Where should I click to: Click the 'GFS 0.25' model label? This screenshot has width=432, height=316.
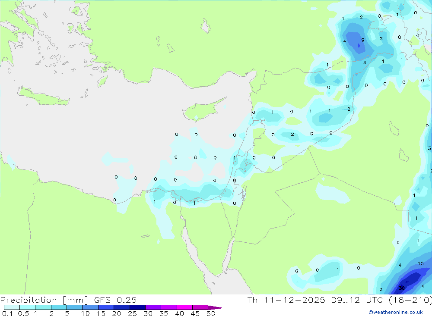tap(115, 300)
